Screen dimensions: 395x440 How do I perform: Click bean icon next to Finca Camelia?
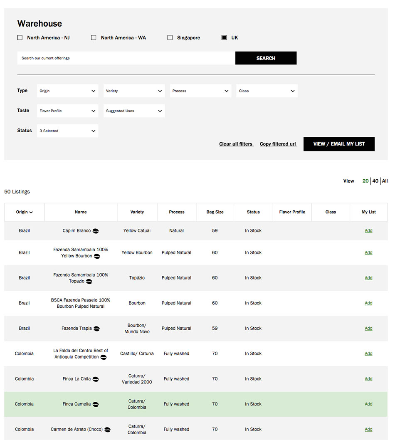pos(96,404)
